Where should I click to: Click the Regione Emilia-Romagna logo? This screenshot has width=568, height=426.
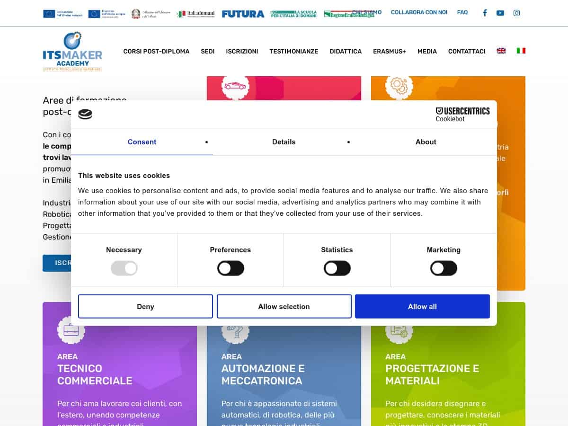(x=349, y=14)
